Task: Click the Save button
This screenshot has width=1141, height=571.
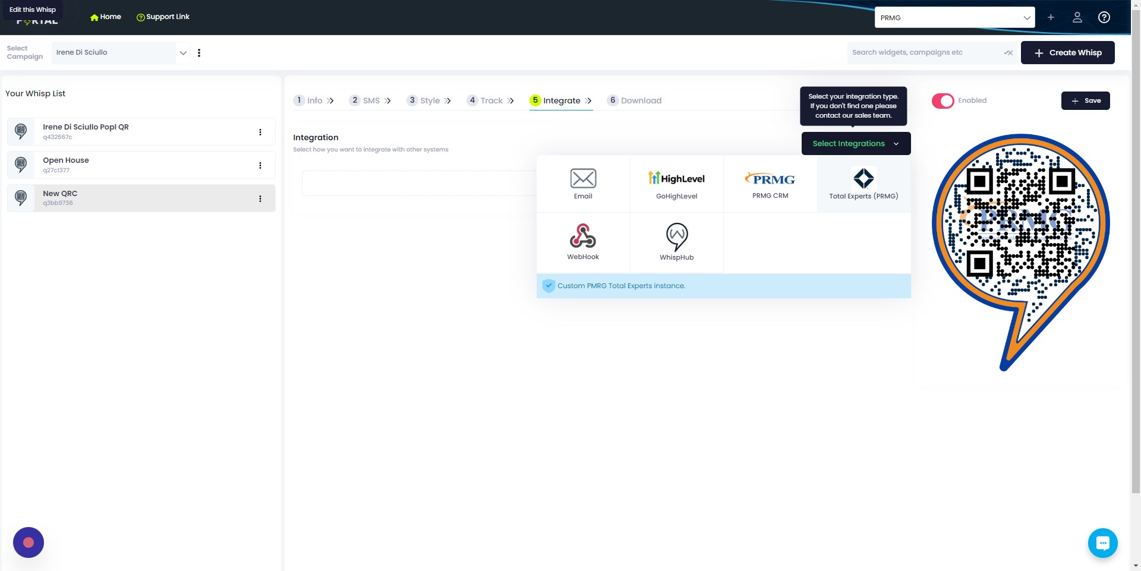Action: coord(1085,101)
